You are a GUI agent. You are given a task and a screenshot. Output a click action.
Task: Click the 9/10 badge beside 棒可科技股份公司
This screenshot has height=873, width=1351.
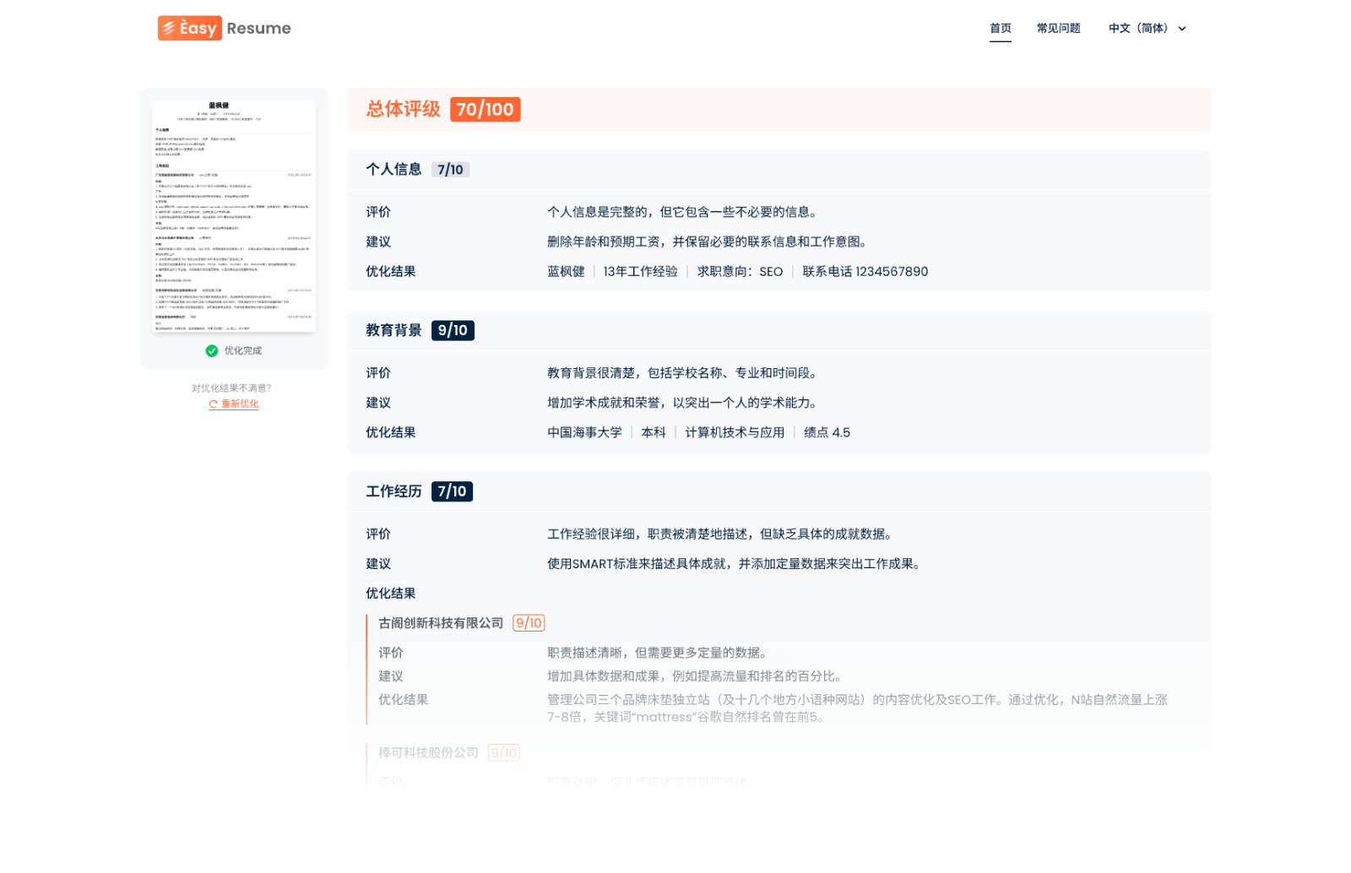503,752
